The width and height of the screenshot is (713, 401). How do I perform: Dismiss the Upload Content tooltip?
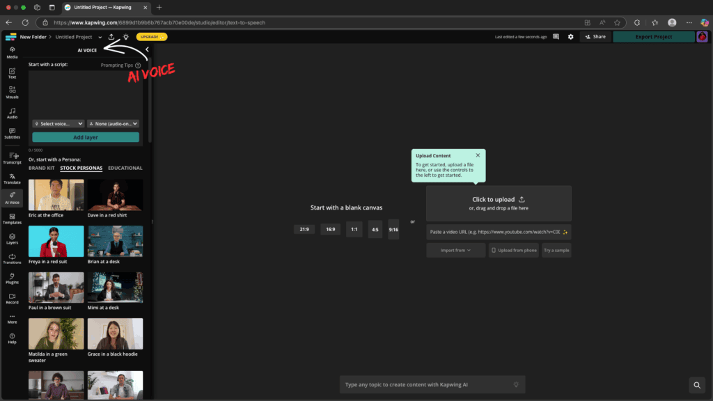[478, 155]
